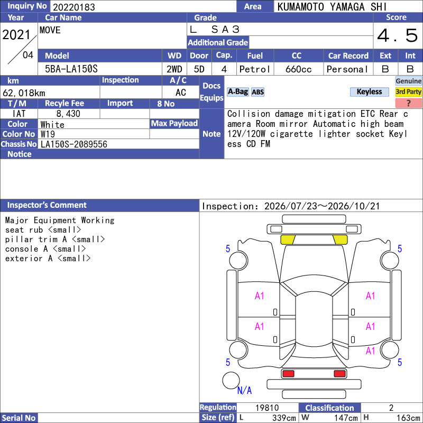Image resolution: width=423 pixels, height=423 pixels.
Task: Click the length value 339cm
Action: click(284, 418)
